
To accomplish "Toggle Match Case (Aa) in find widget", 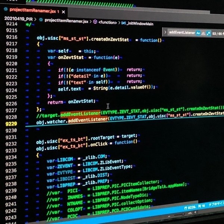I will pyautogui.click(x=198, y=33).
